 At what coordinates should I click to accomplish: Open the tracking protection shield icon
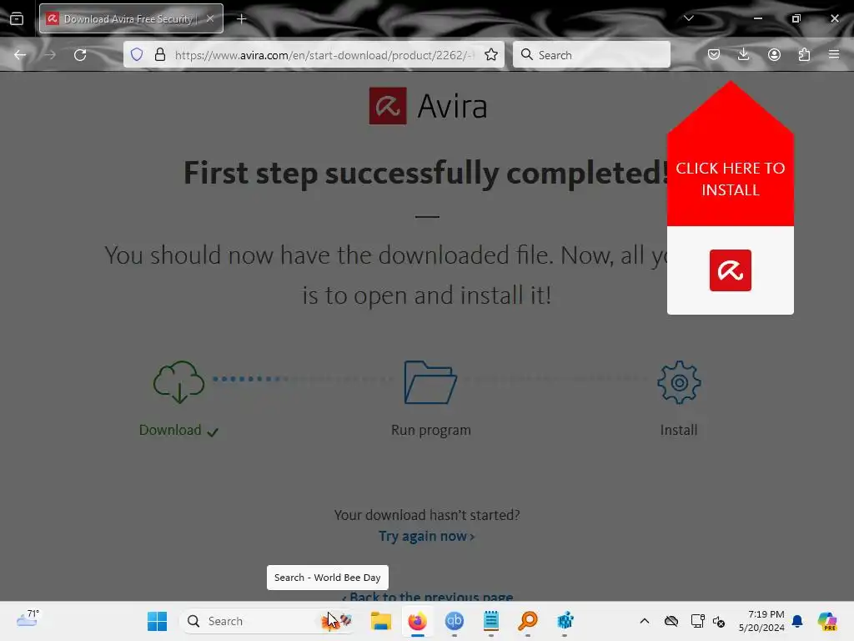tap(137, 54)
